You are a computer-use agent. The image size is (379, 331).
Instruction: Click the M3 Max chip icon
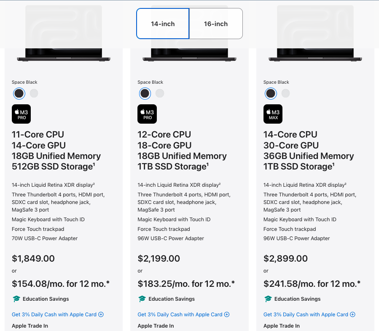pos(273,114)
